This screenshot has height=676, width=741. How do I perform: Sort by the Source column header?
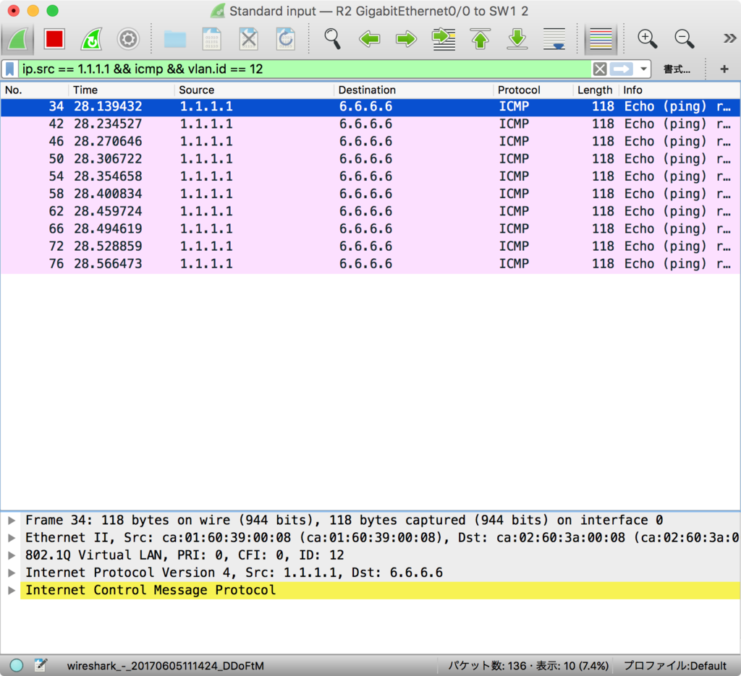click(x=254, y=90)
